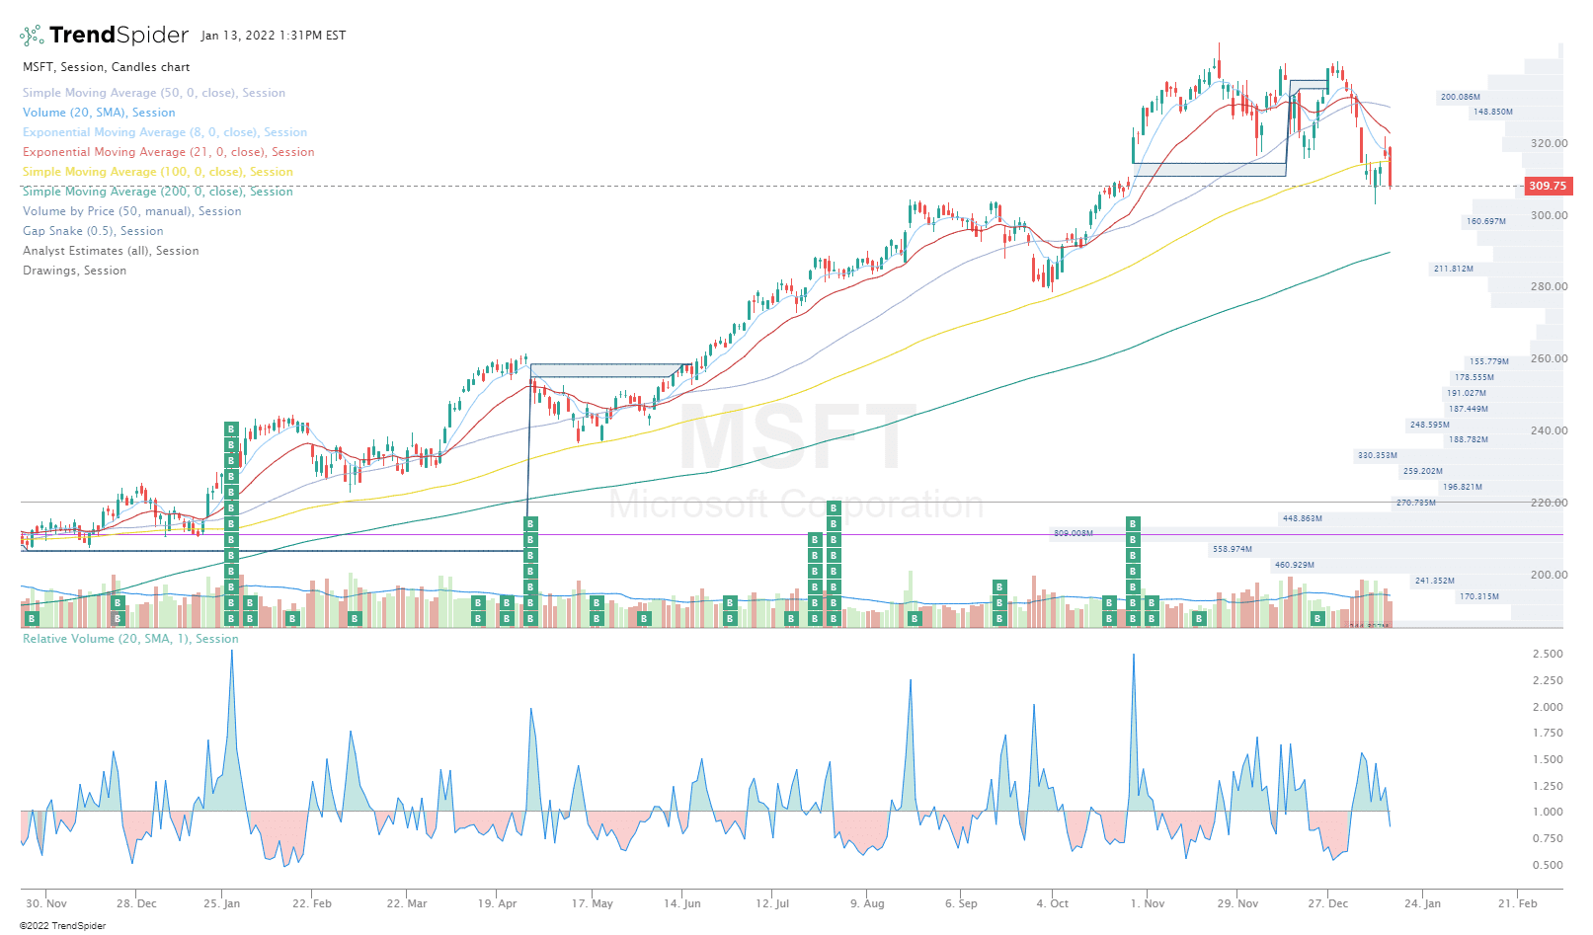This screenshot has width=1593, height=935.
Task: Click the 22. Mar date label
Action: [407, 903]
